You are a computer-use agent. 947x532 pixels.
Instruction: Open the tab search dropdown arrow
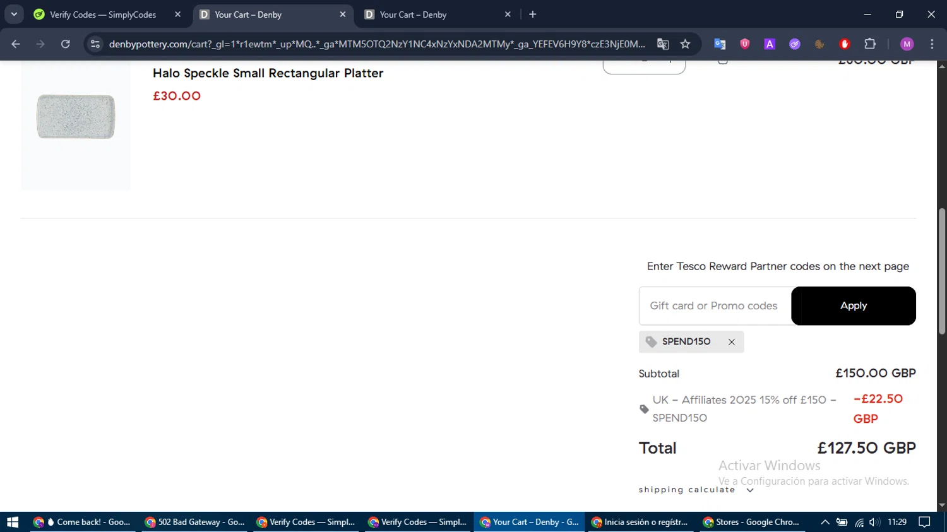coord(14,15)
